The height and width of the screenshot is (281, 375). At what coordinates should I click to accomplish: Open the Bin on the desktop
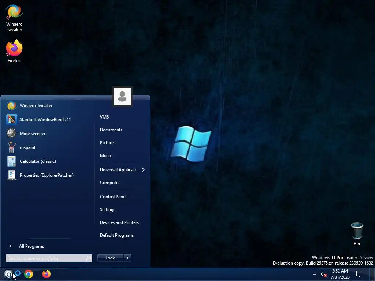[x=357, y=234]
